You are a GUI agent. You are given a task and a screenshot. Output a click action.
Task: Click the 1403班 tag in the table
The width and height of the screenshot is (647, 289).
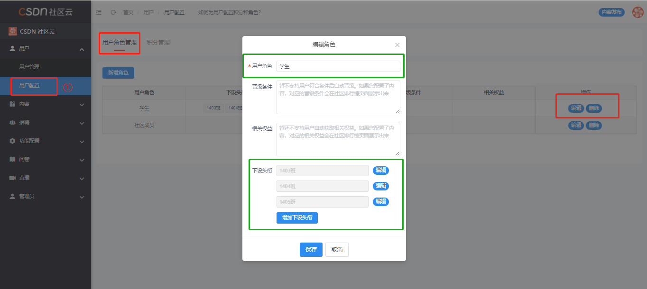coord(213,108)
